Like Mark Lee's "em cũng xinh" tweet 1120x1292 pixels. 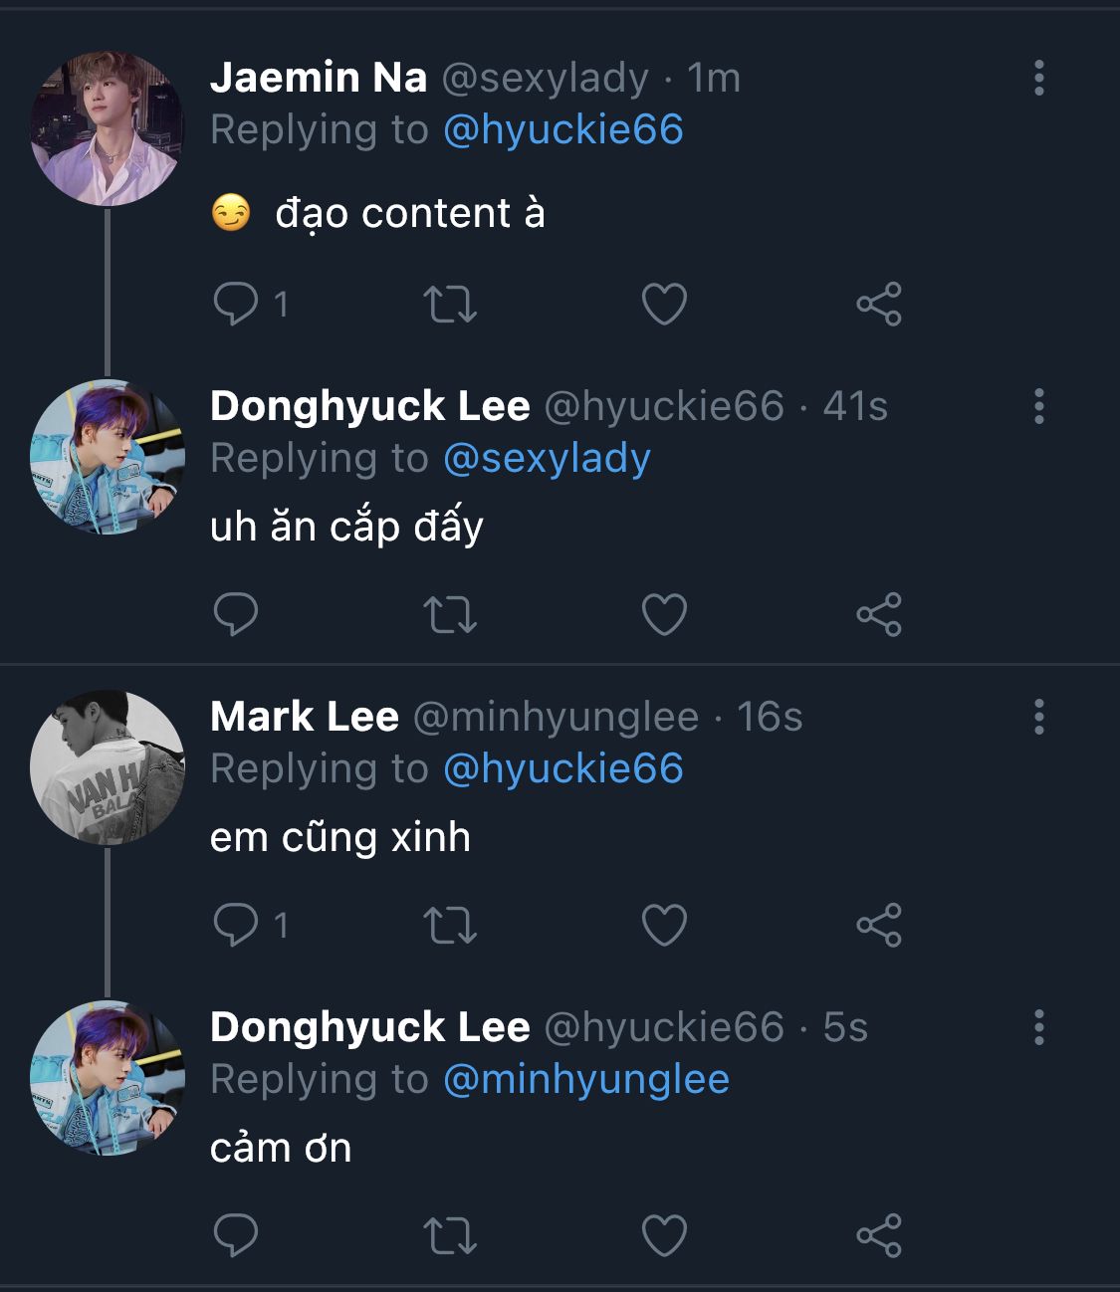(x=664, y=926)
